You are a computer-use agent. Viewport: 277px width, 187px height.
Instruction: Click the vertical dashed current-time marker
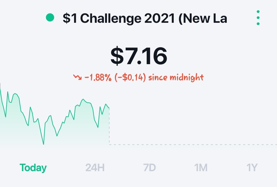[x=109, y=126]
